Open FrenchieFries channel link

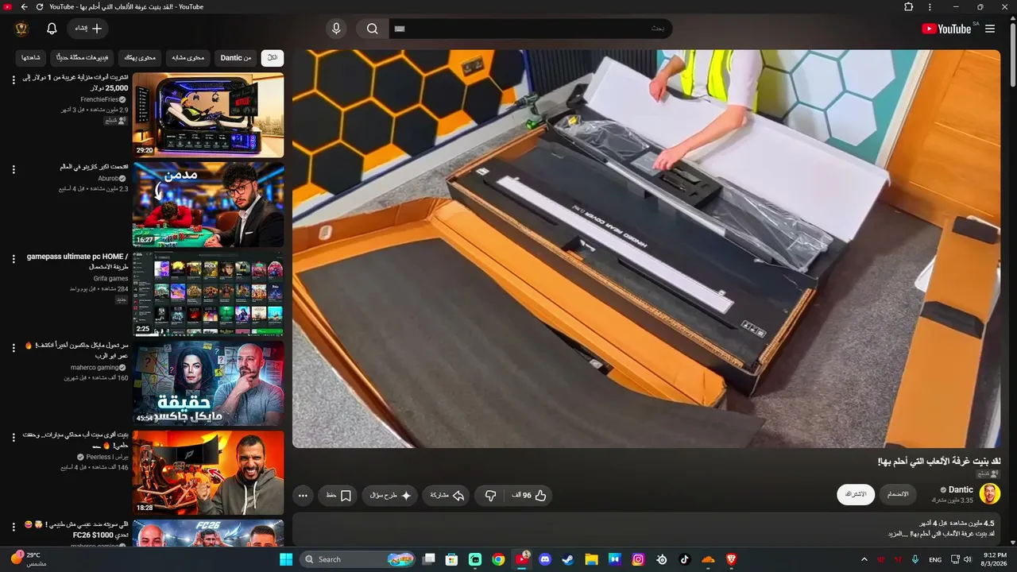(99, 99)
